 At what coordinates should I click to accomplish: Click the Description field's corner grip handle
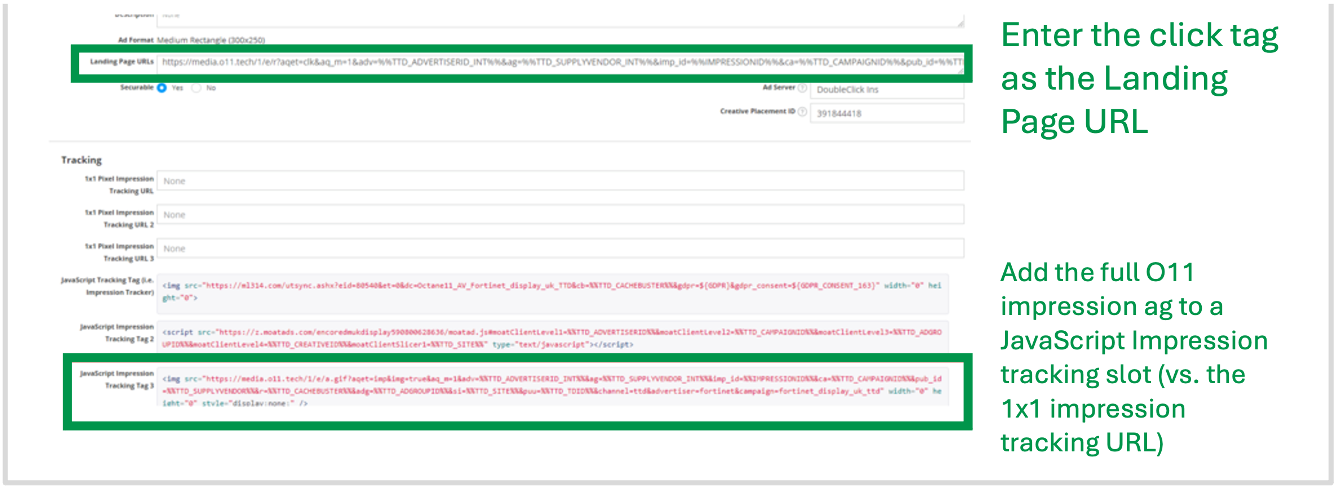tap(960, 23)
